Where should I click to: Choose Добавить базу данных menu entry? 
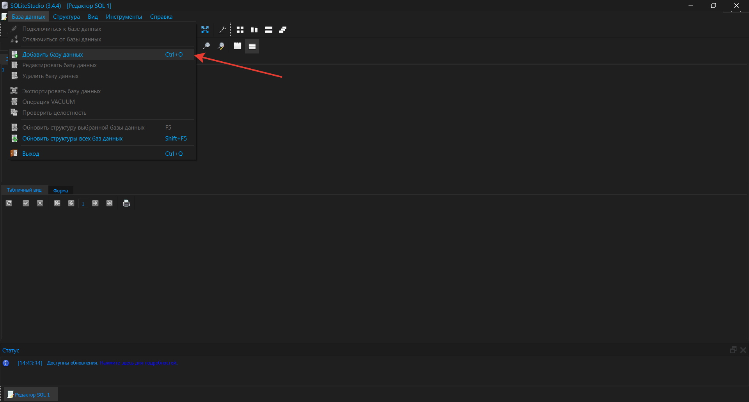click(x=53, y=55)
